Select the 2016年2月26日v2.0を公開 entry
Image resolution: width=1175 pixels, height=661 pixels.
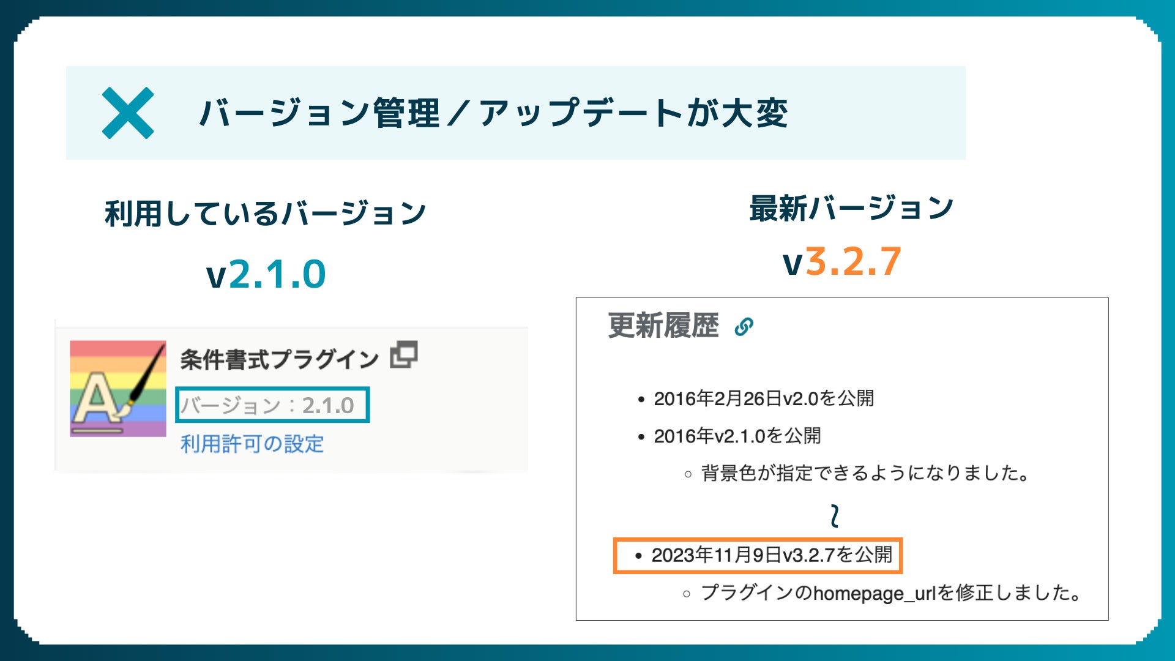tap(763, 398)
